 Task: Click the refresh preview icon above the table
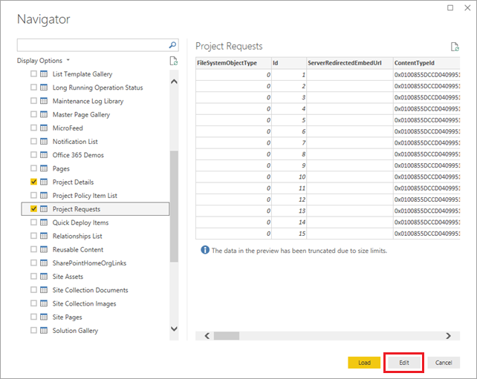click(455, 47)
